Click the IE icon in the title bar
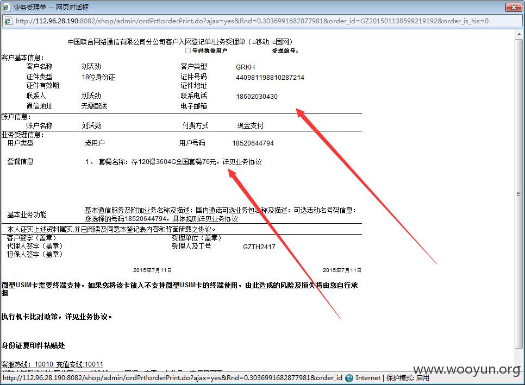 click(6, 8)
